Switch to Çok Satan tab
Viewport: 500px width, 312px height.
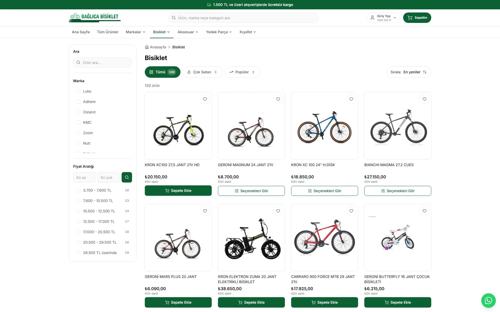click(203, 72)
